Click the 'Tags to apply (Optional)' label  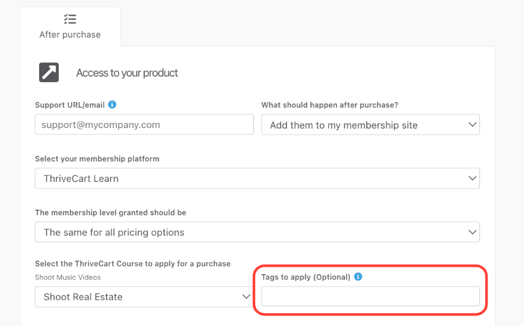[x=306, y=277]
